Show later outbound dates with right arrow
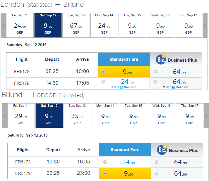This screenshot has width=209, height=181. (x=205, y=25)
